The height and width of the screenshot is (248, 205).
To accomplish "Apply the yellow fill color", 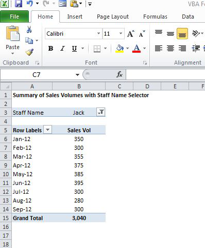I will tap(119, 49).
